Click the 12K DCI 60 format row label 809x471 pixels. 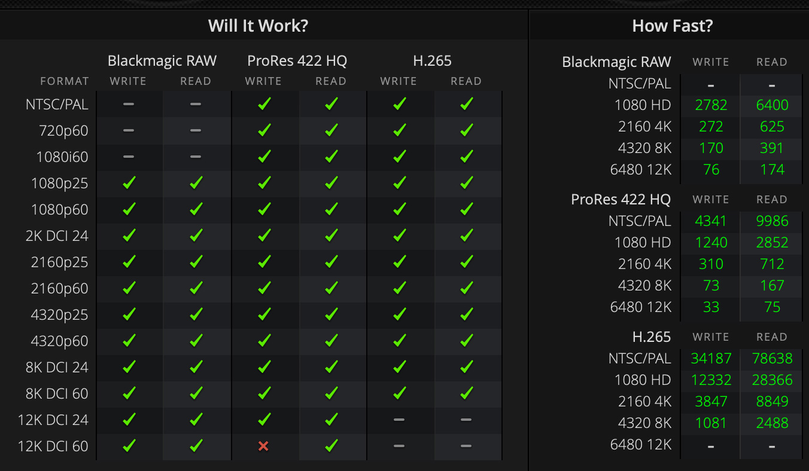53,446
